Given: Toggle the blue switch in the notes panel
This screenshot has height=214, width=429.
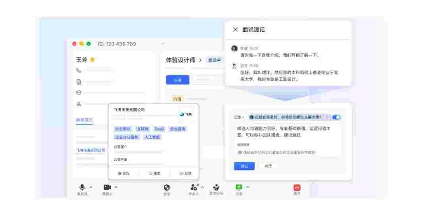Looking at the screenshot, I should tap(336, 117).
